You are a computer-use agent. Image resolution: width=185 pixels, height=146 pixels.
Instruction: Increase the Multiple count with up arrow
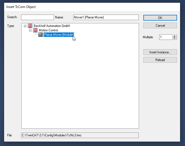click(174, 36)
